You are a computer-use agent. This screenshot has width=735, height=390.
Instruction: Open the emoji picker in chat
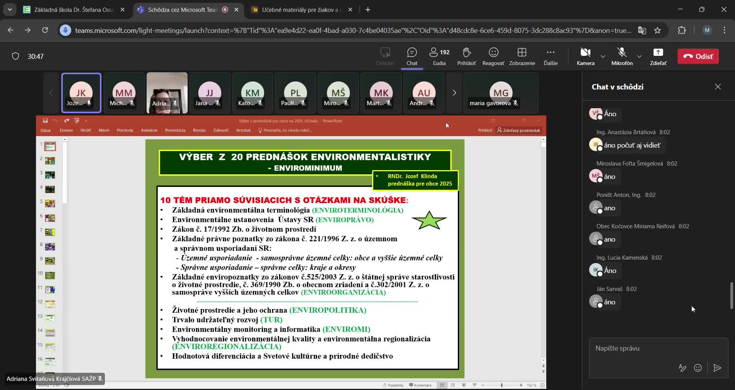698,368
